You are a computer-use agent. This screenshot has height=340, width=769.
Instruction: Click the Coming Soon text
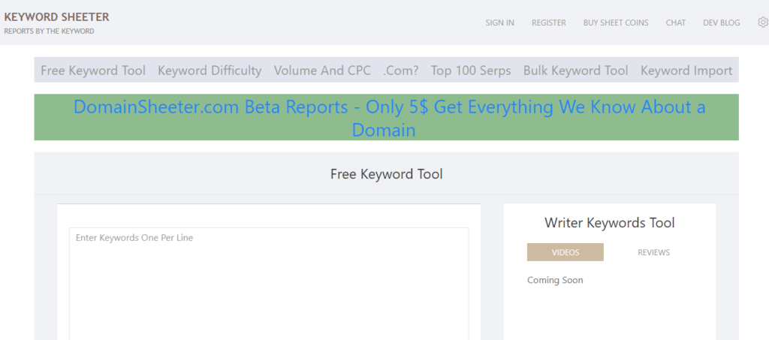click(x=555, y=280)
